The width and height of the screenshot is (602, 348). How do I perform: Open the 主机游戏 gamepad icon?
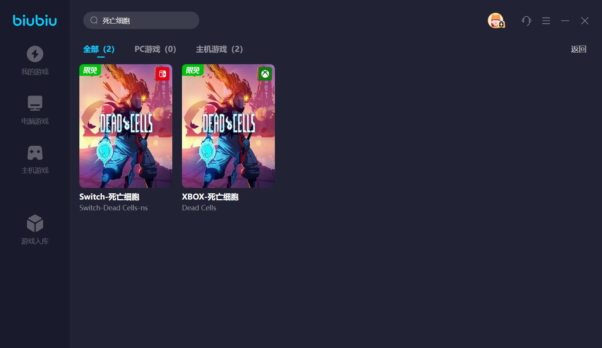35,153
